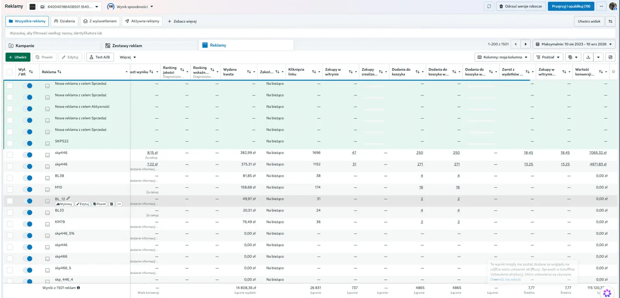This screenshot has height=298, width=620.
Task: Open the Podział breakdown dropdown
Action: tap(548, 57)
